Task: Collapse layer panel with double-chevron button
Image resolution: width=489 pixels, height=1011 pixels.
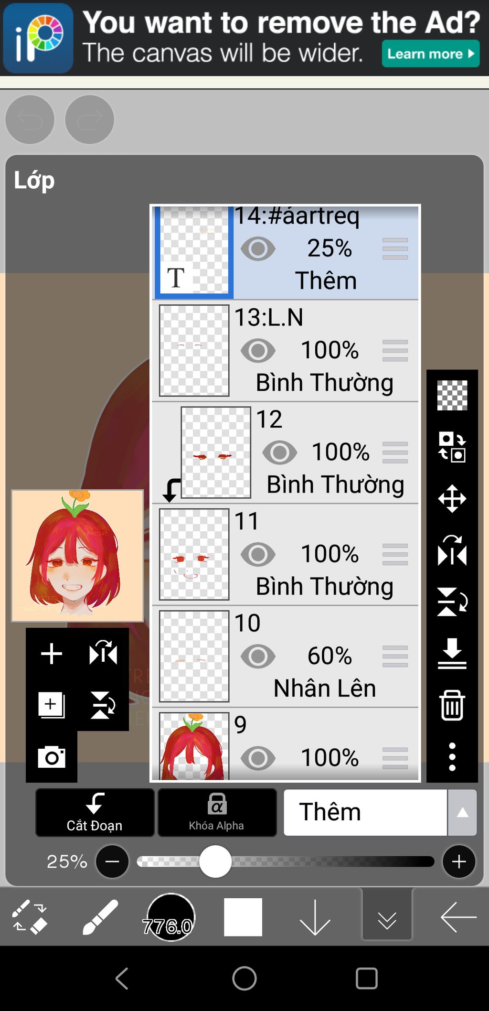Action: tap(387, 917)
